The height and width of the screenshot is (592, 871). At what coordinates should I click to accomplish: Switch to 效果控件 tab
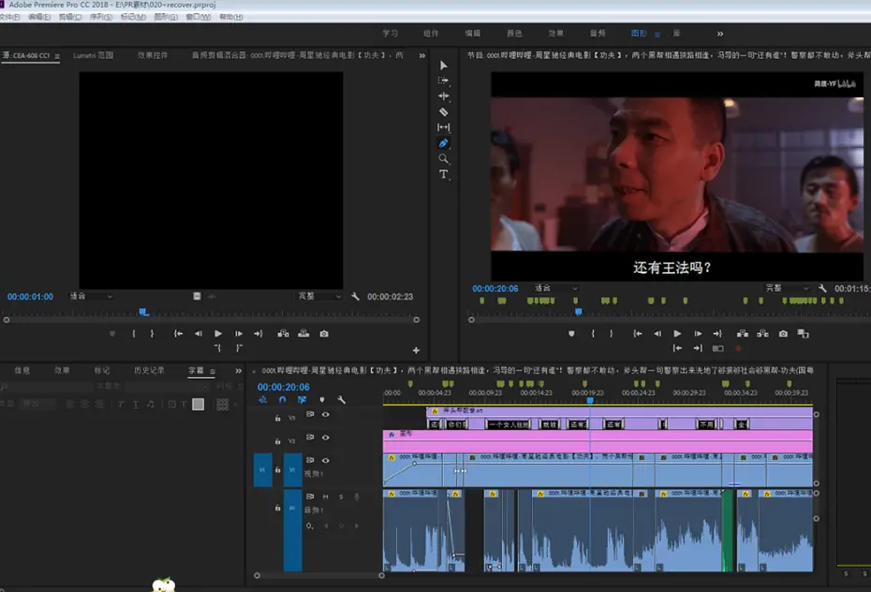tap(153, 55)
